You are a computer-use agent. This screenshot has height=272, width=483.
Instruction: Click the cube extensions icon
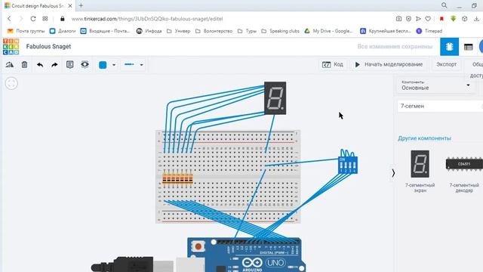click(x=465, y=19)
